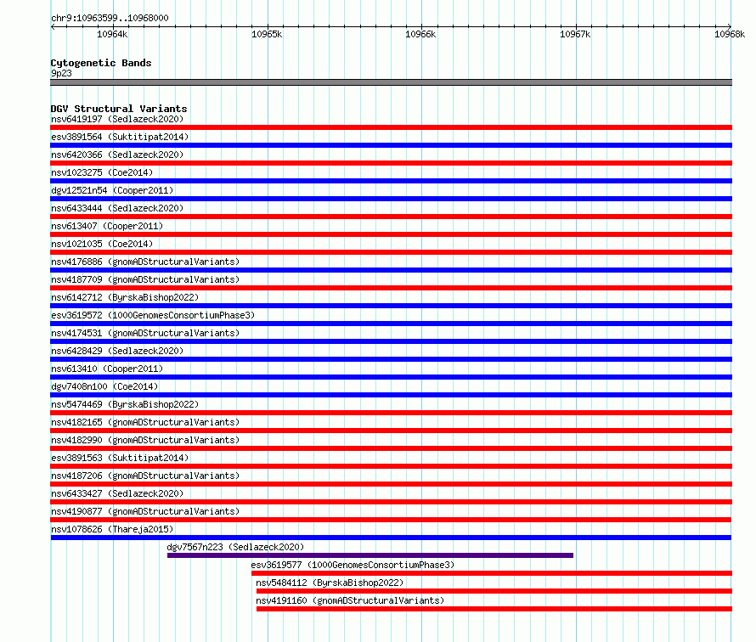756x642 pixels.
Task: Click the blue nsv1078626 variant bar
Action: tap(391, 538)
